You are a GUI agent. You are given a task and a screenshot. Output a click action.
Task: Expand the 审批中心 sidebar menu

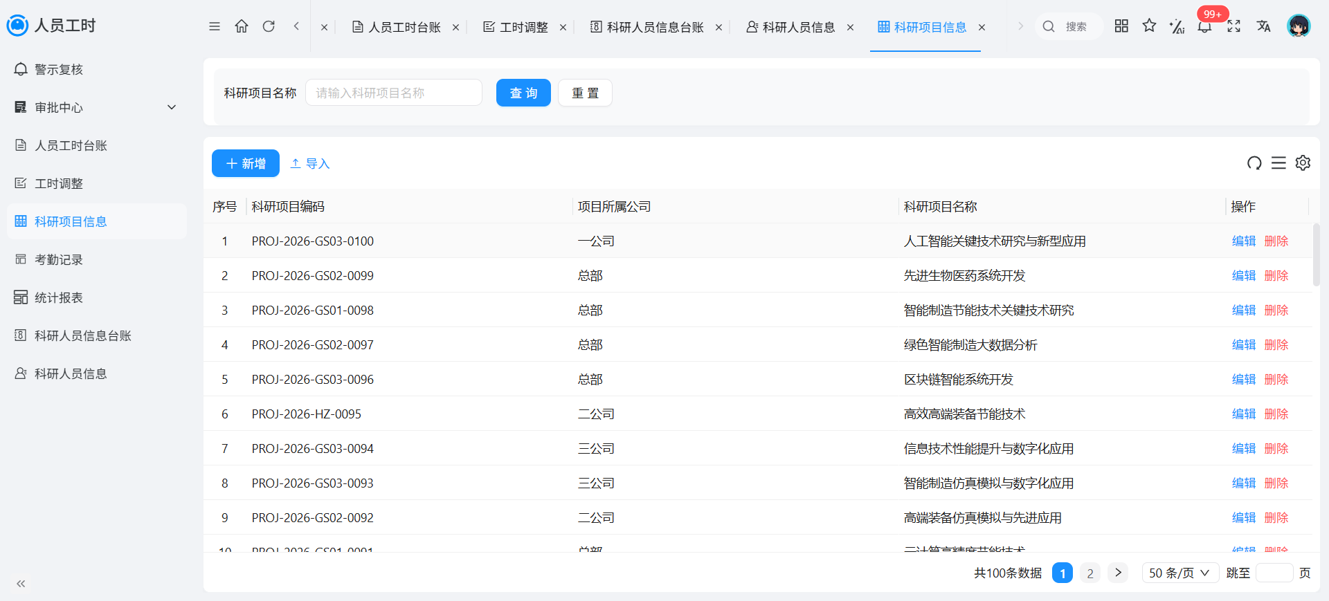pyautogui.click(x=97, y=107)
